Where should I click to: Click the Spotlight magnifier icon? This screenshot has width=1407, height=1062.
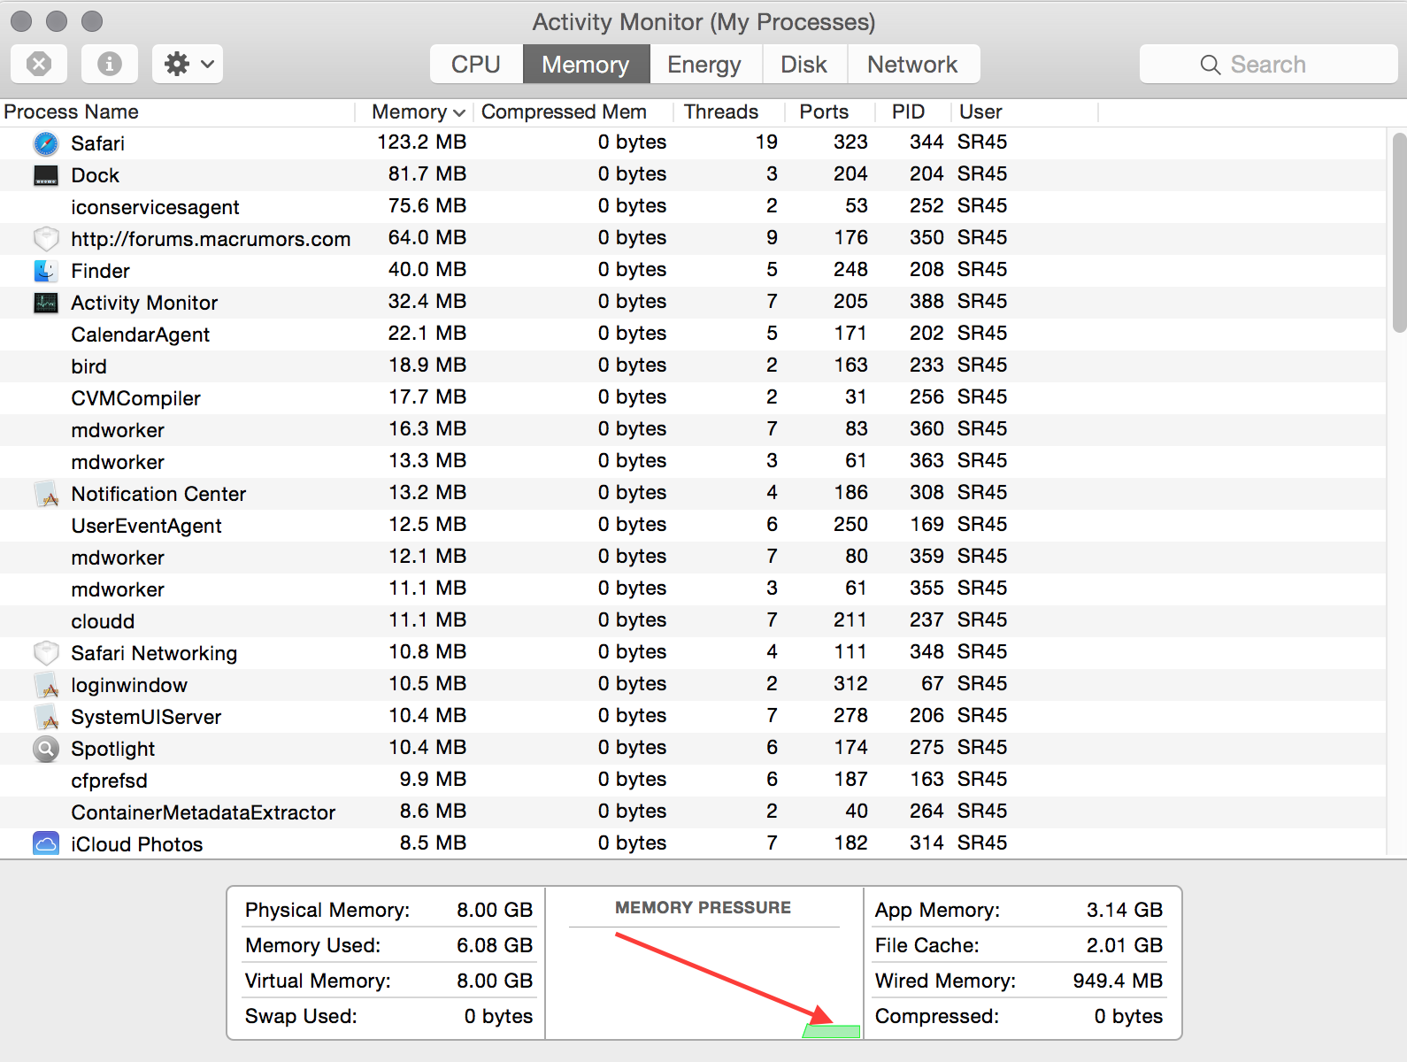pos(46,749)
